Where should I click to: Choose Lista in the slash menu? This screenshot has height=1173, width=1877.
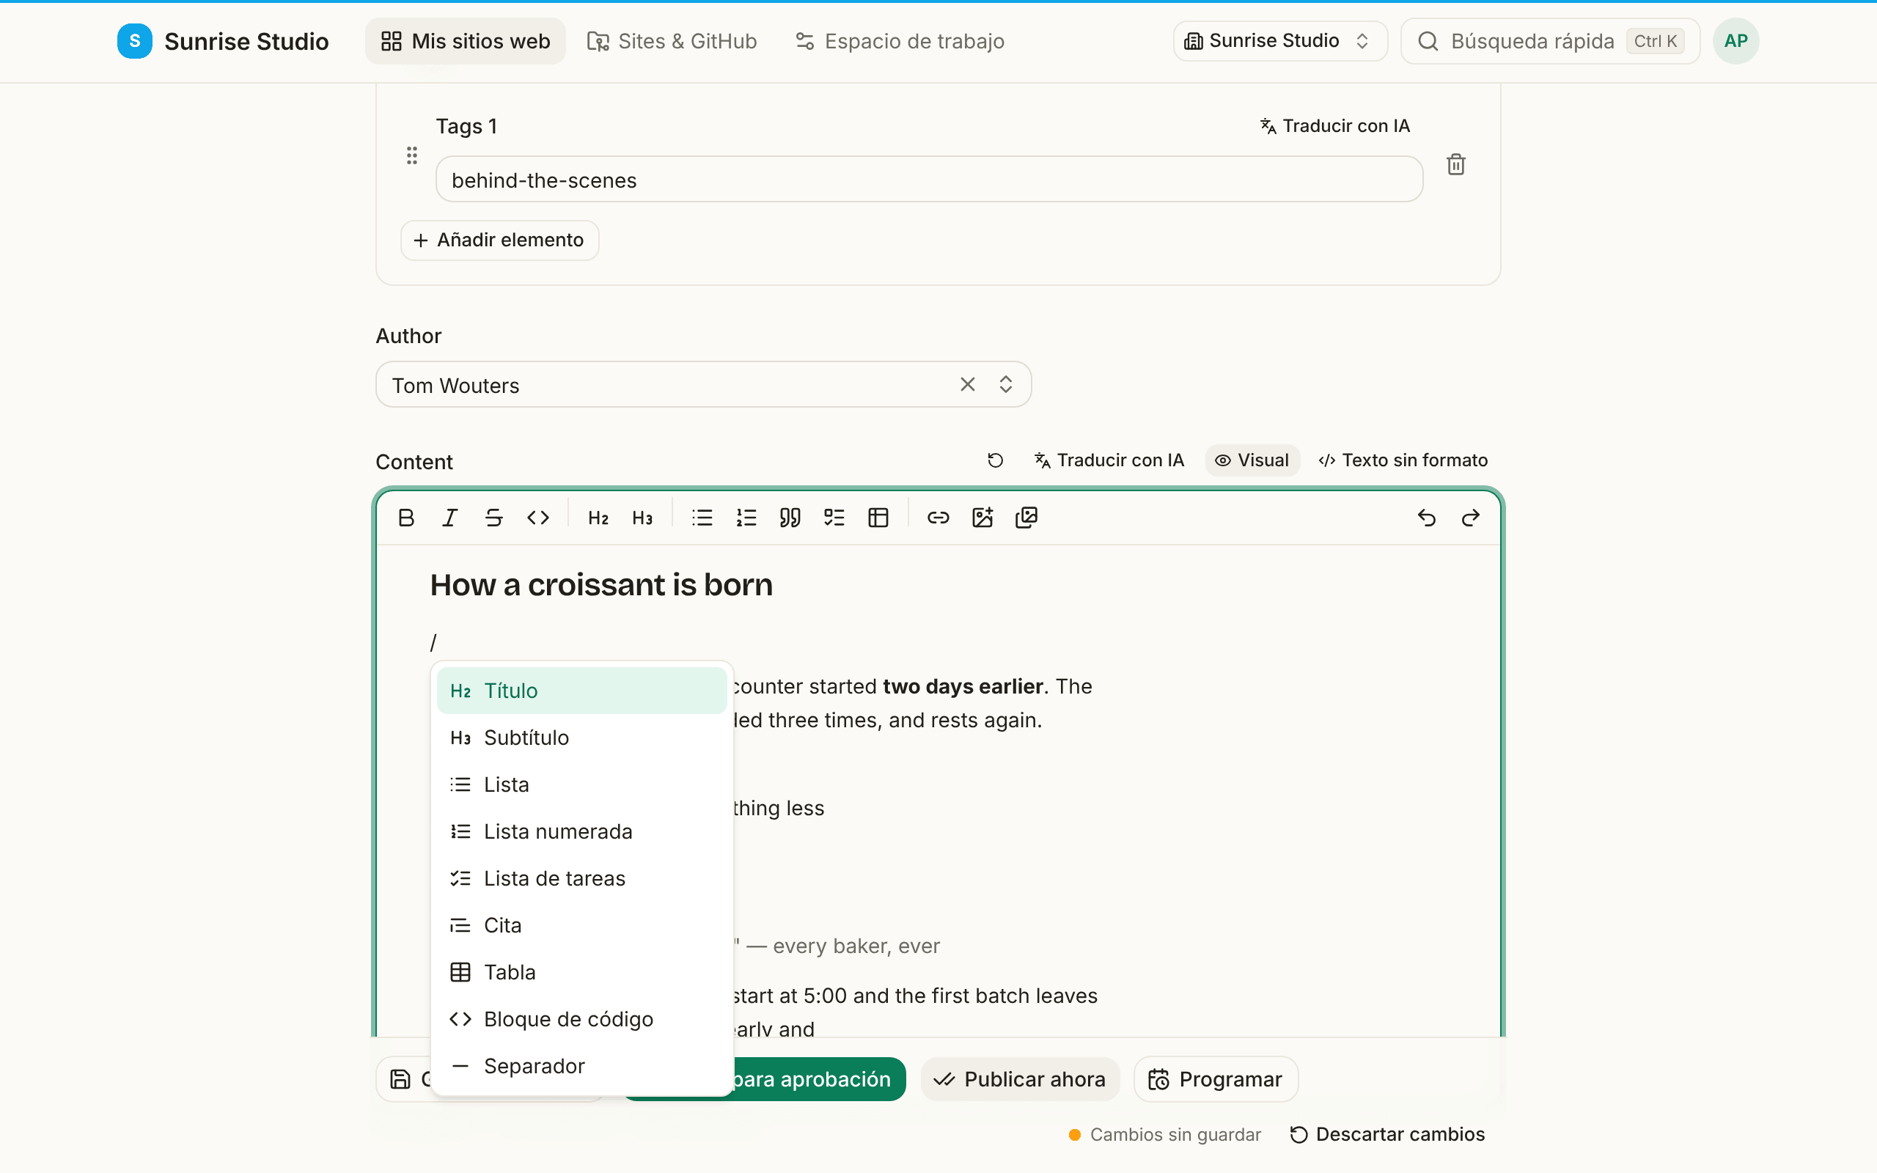pos(581,784)
